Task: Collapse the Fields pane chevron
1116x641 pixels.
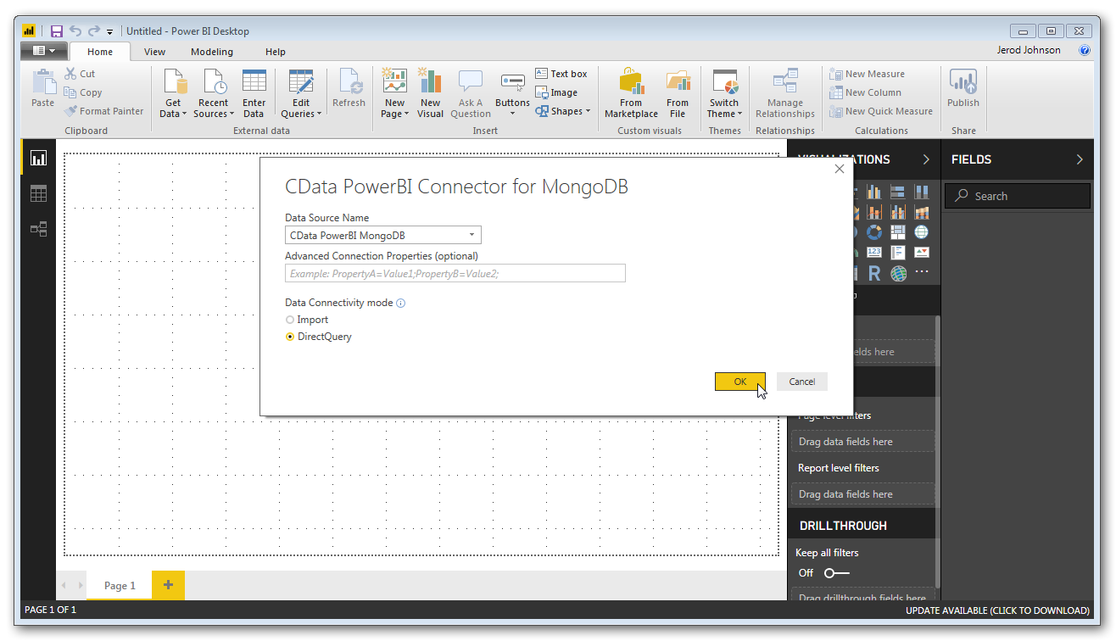Action: (x=1080, y=159)
